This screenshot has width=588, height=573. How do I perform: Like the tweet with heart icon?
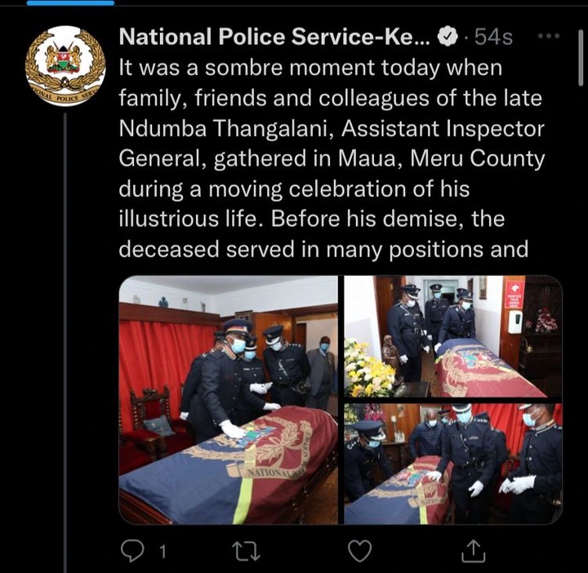pos(359,551)
